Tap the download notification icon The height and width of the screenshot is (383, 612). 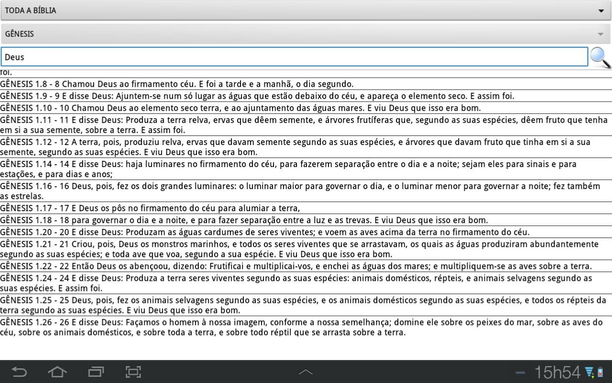[590, 372]
